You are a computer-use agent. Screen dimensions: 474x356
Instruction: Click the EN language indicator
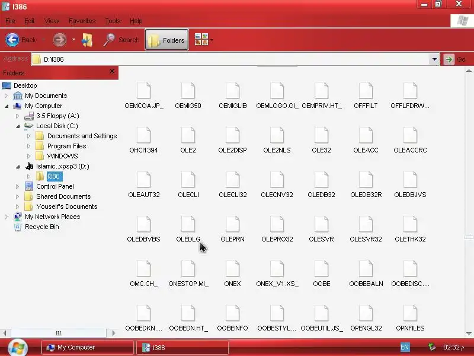pos(405,347)
